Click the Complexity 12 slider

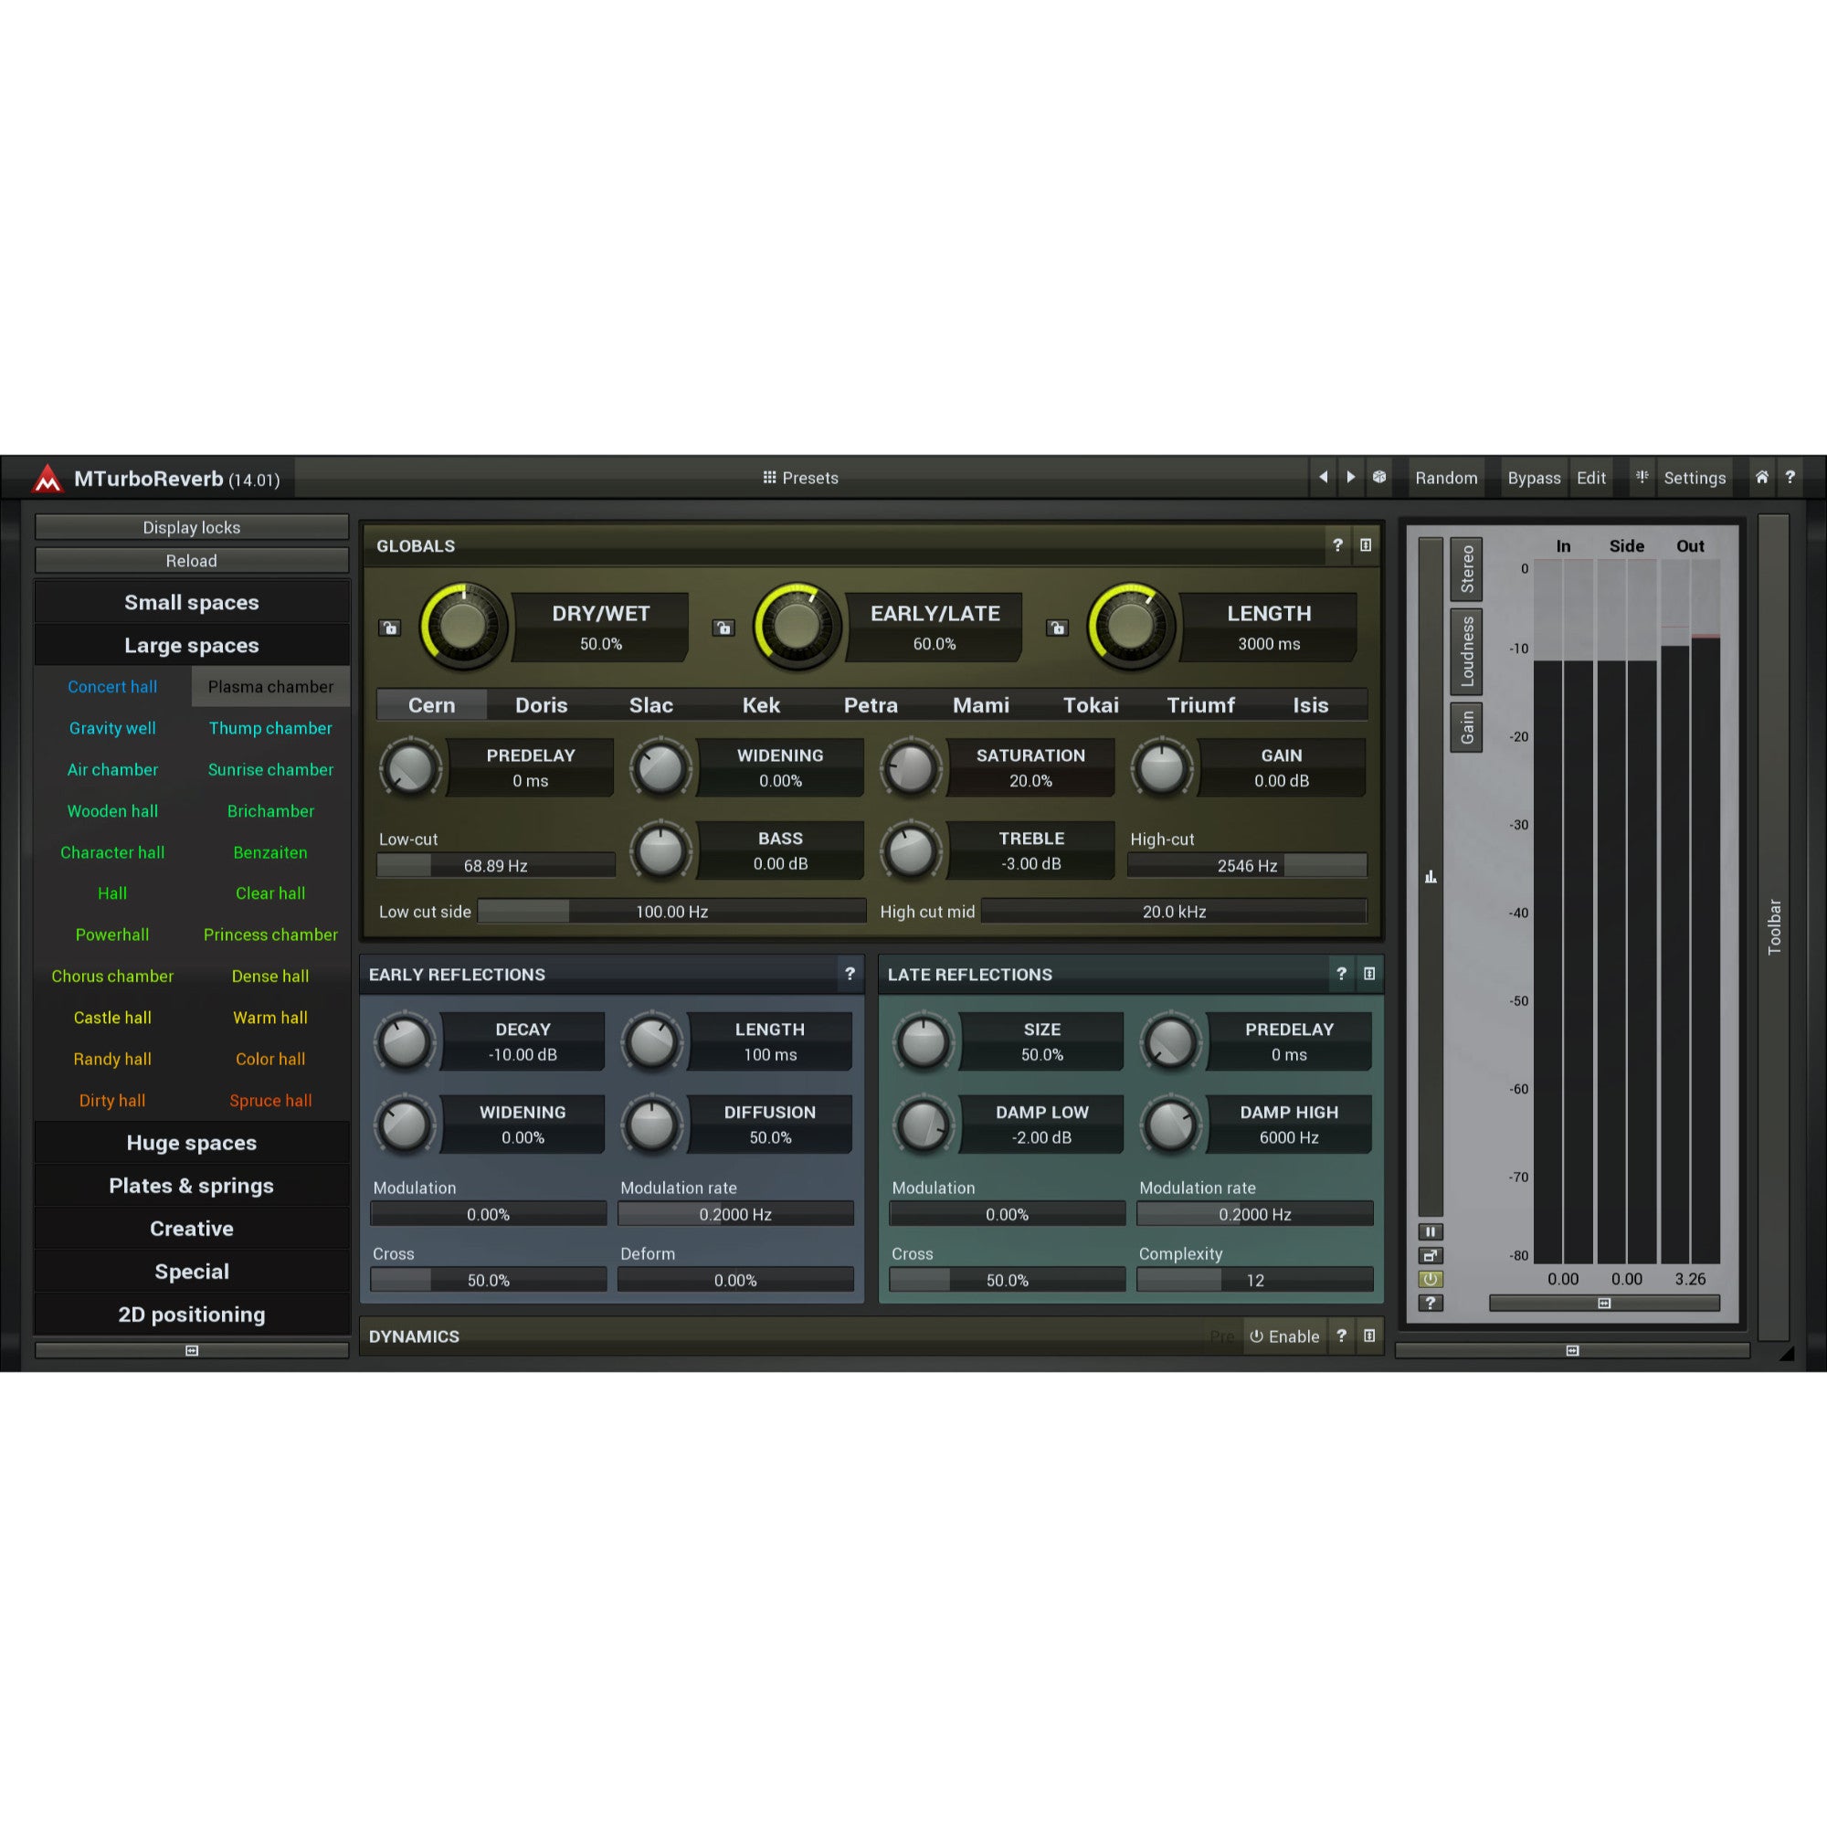[1255, 1280]
